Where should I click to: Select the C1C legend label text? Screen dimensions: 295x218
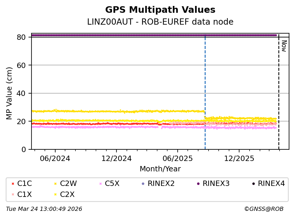click(x=25, y=184)
